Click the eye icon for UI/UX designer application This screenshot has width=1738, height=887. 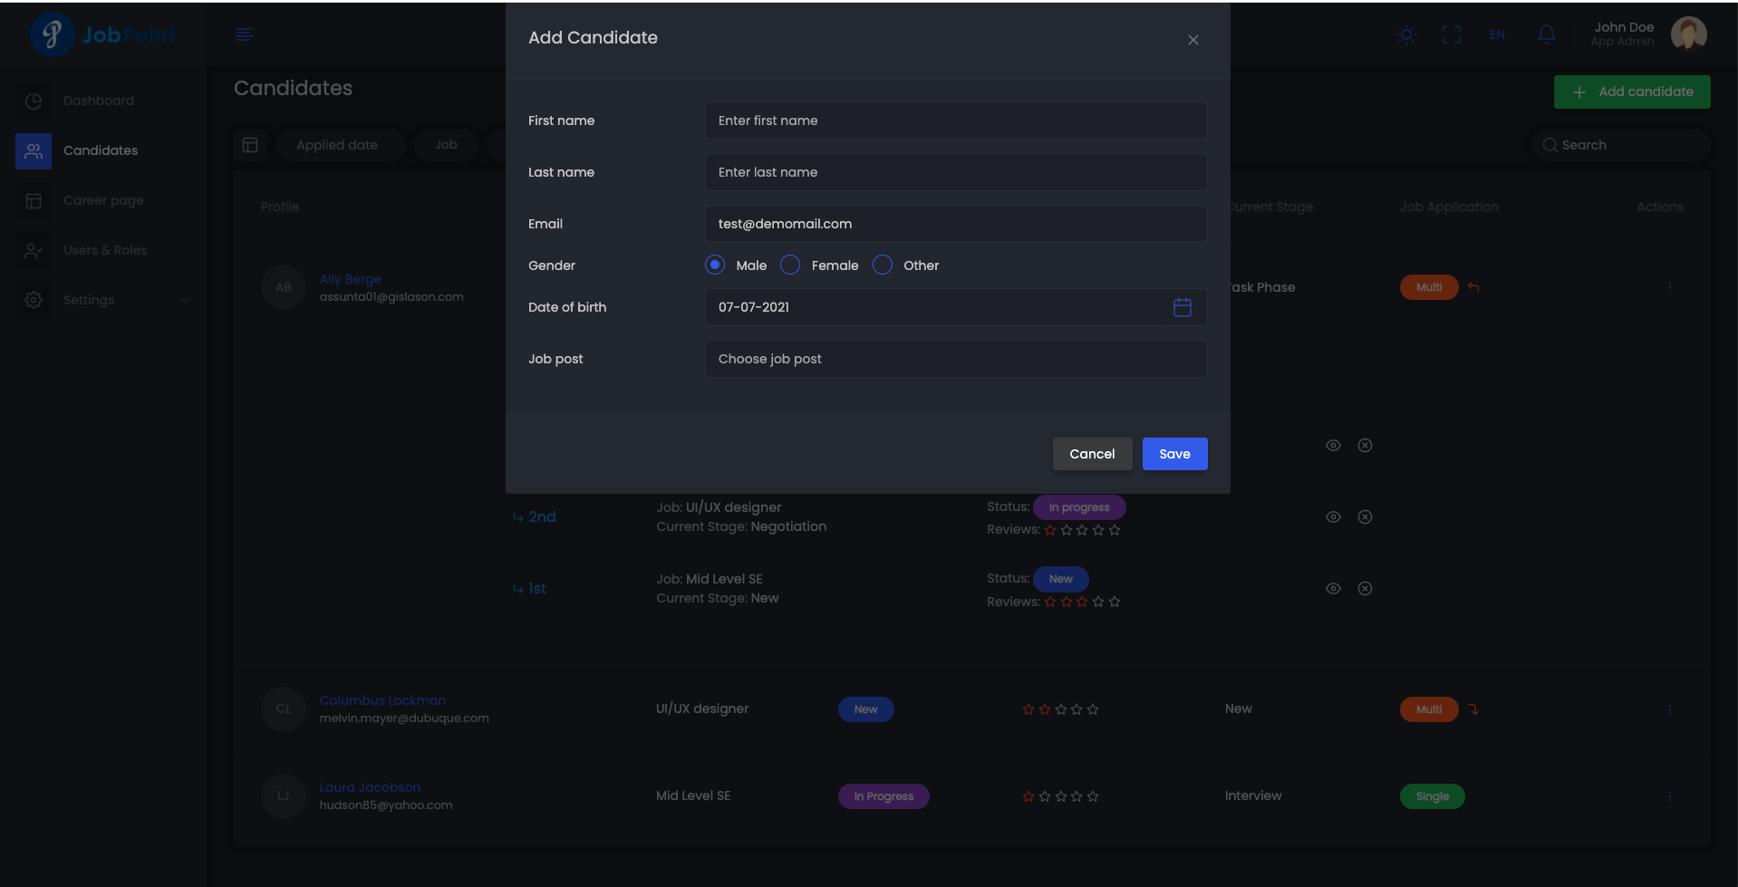tap(1333, 517)
